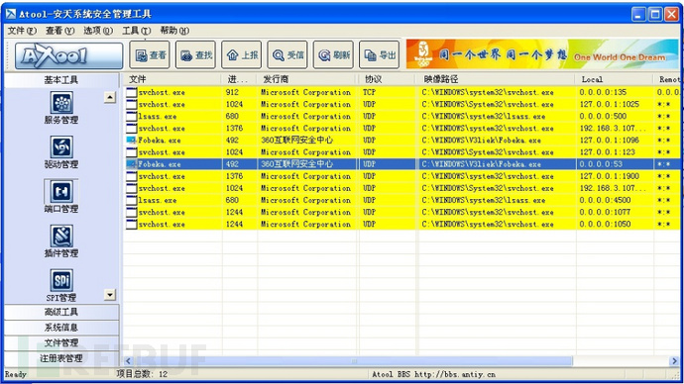Screen dimensions: 684x384
Task: Open the 选项 menu
Action: pos(98,31)
